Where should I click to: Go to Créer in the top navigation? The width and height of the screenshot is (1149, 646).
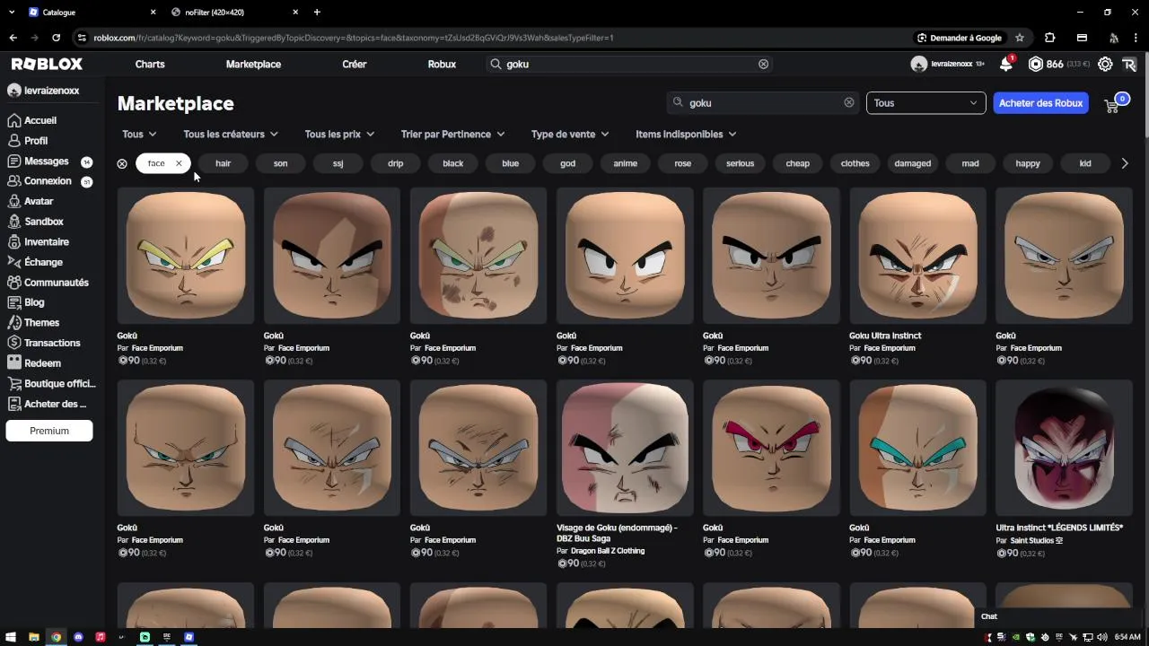click(355, 65)
